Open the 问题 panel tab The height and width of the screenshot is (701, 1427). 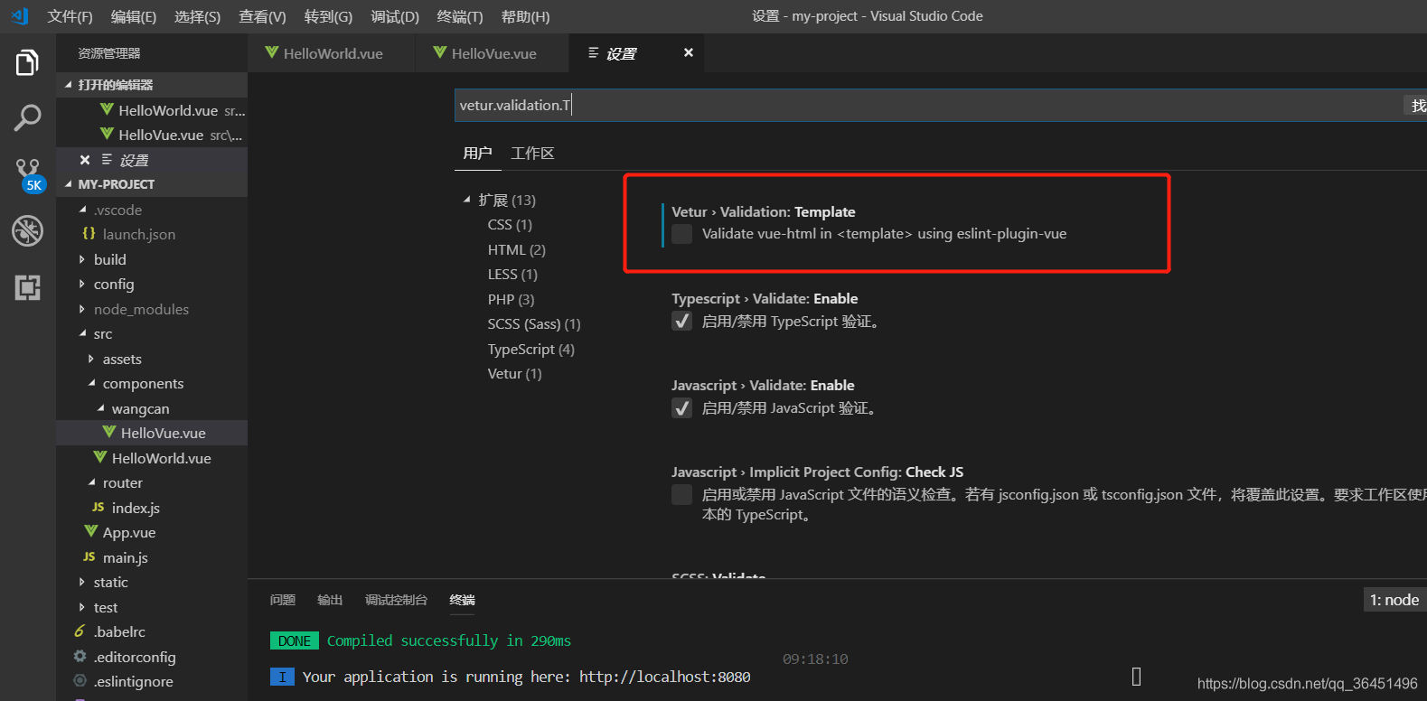[283, 600]
